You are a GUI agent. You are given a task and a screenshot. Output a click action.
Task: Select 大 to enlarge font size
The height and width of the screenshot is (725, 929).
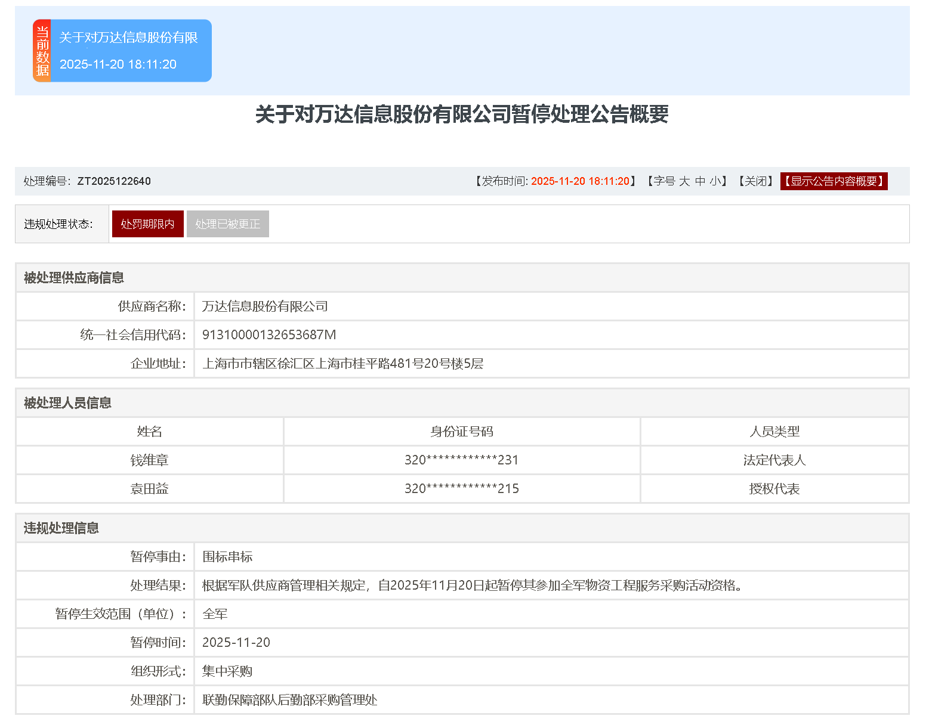[x=685, y=181]
